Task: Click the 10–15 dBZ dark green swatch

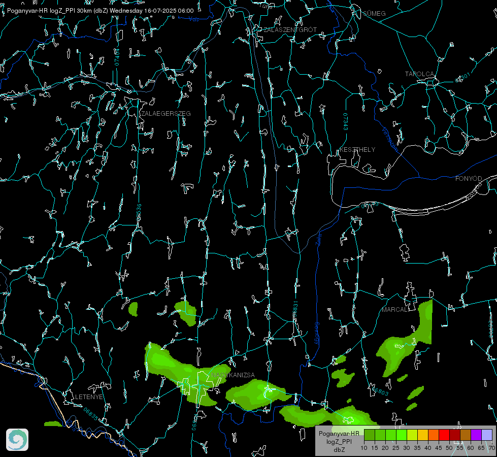Action: point(370,435)
